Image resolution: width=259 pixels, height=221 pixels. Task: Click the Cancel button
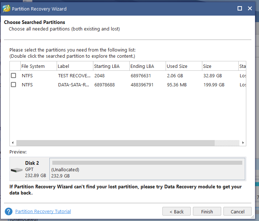tap(238, 212)
